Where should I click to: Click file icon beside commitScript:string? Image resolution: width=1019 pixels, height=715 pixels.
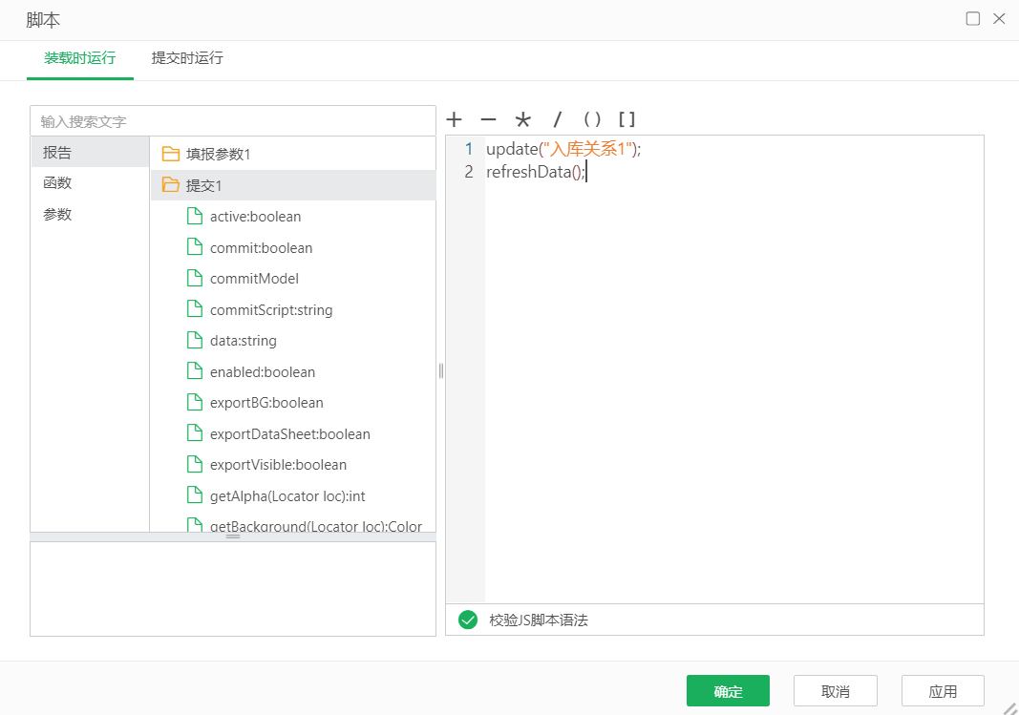(194, 309)
